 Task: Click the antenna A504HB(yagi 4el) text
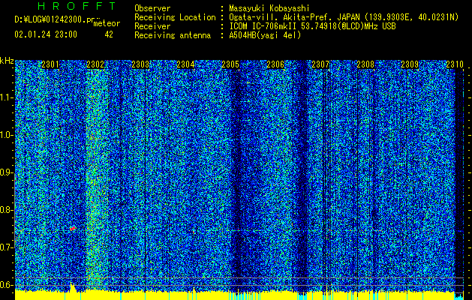(265, 35)
